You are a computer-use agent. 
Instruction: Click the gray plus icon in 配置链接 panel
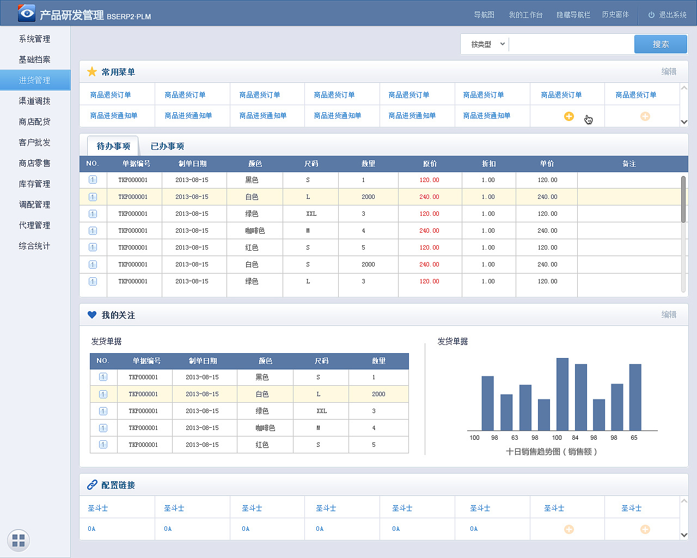tap(645, 529)
